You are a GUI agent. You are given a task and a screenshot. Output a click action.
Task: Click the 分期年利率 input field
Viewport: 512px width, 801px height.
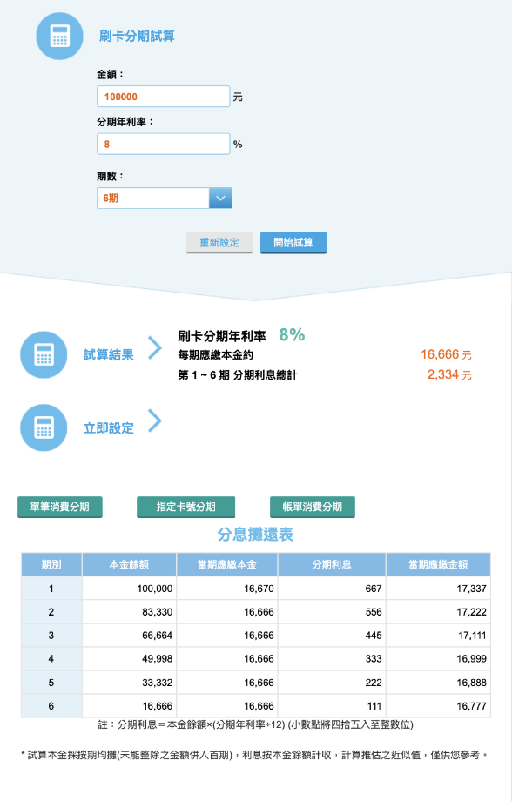pyautogui.click(x=164, y=144)
